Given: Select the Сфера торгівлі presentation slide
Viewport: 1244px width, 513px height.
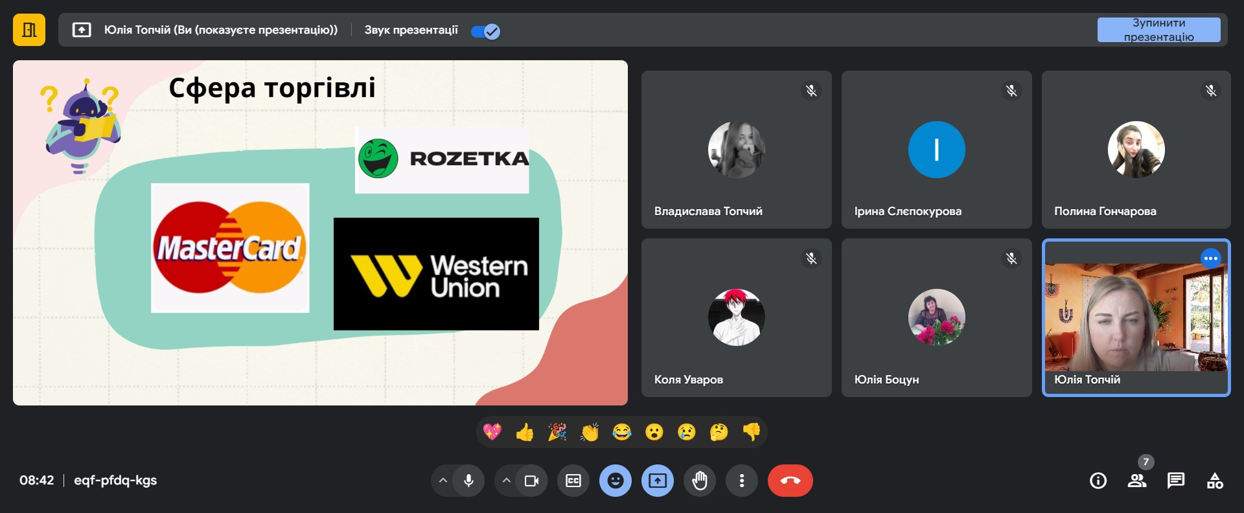Looking at the screenshot, I should click(x=320, y=233).
